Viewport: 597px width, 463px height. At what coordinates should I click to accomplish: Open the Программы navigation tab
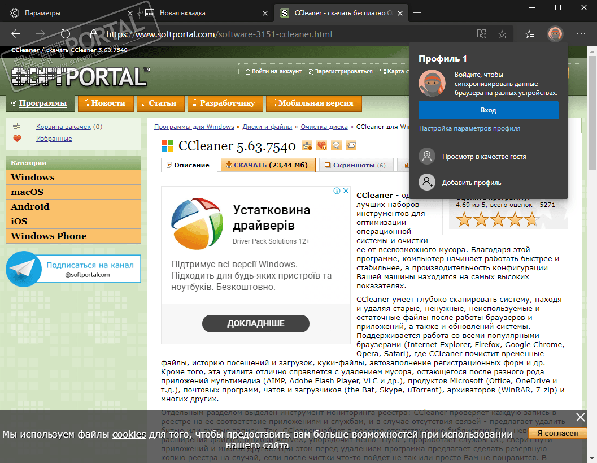[x=40, y=103]
